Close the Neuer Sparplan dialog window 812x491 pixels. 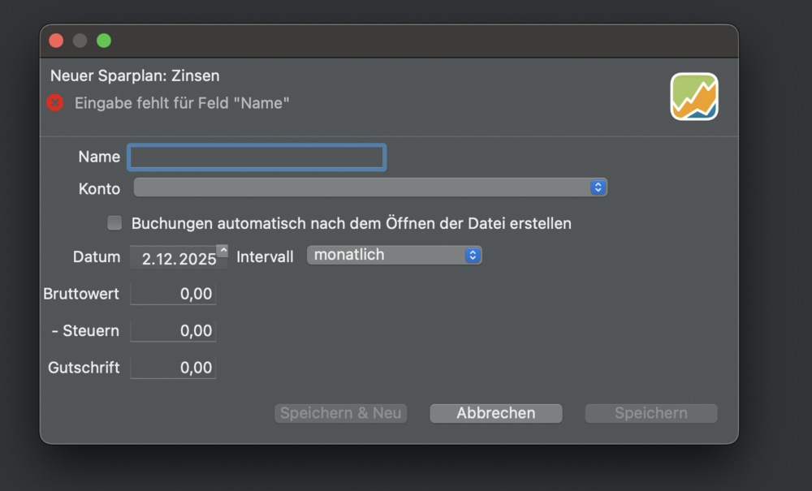[56, 41]
